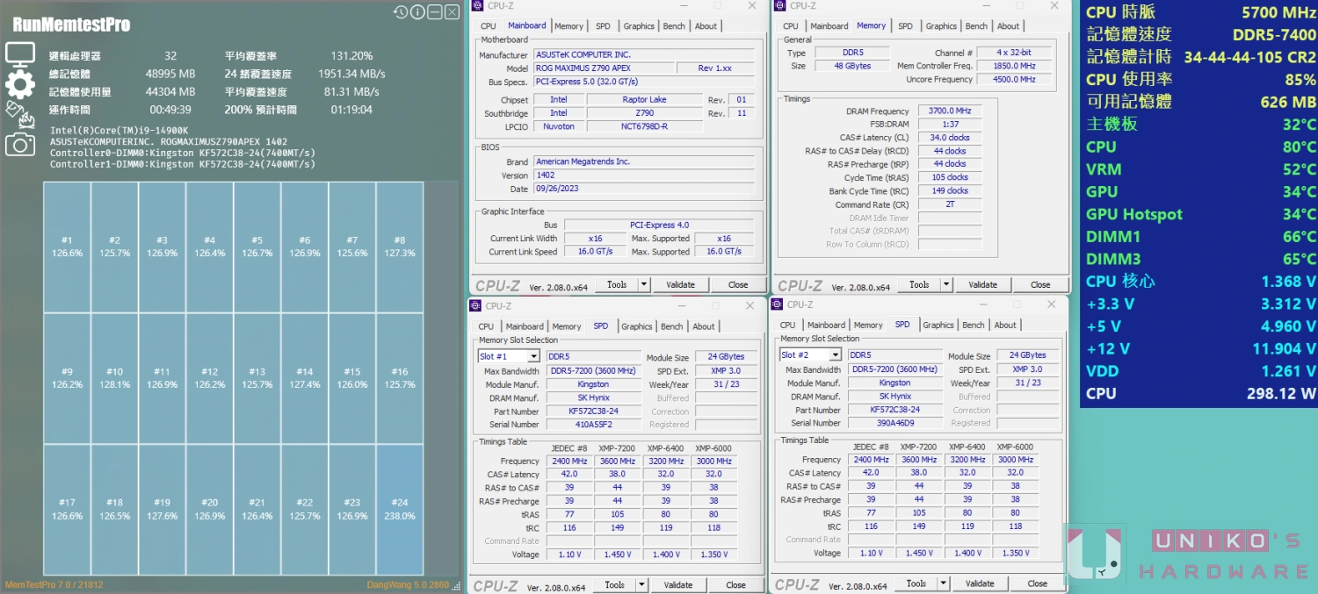Switch to CPU tab in the Mainboard CPU-Z window
The image size is (1318, 594).
coord(489,26)
